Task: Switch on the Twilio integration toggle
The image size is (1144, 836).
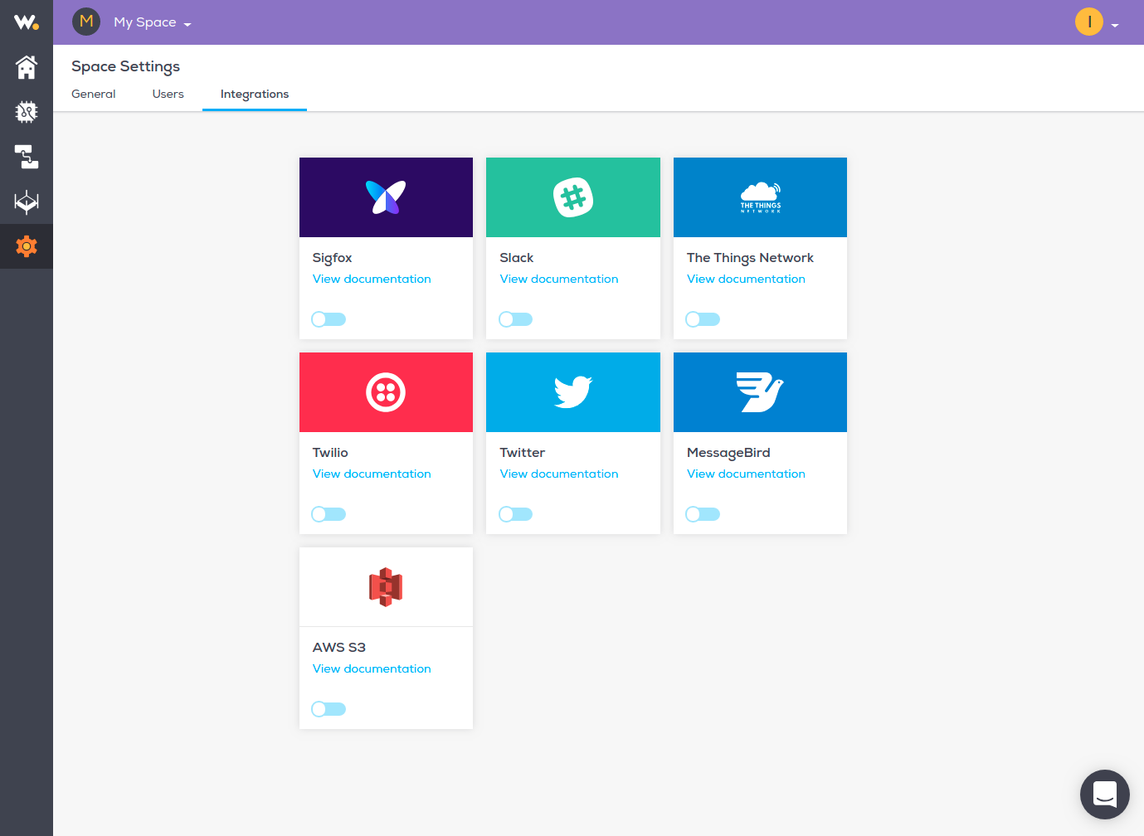Action: click(x=329, y=514)
